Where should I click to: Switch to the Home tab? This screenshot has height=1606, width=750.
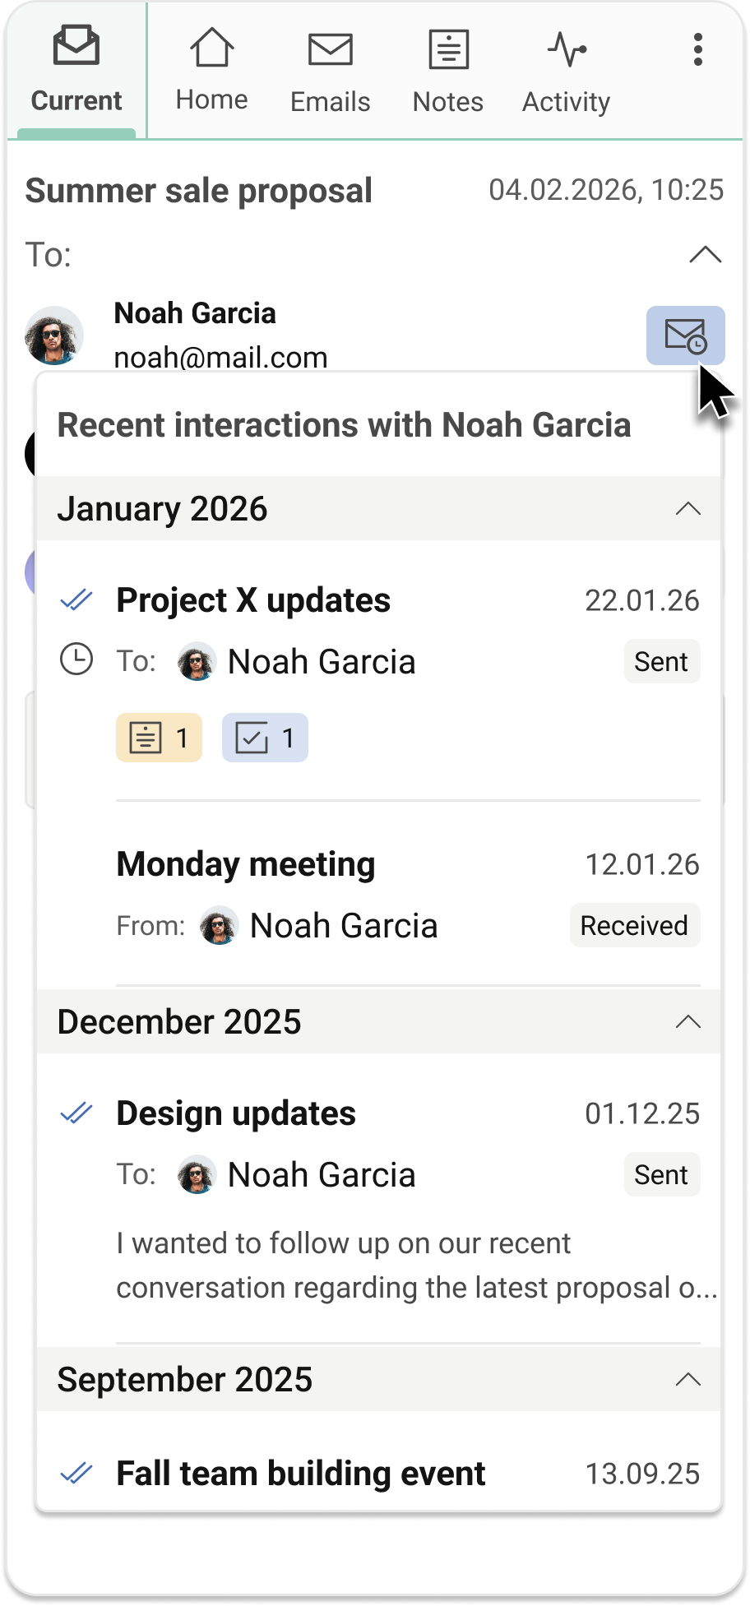pos(212,70)
